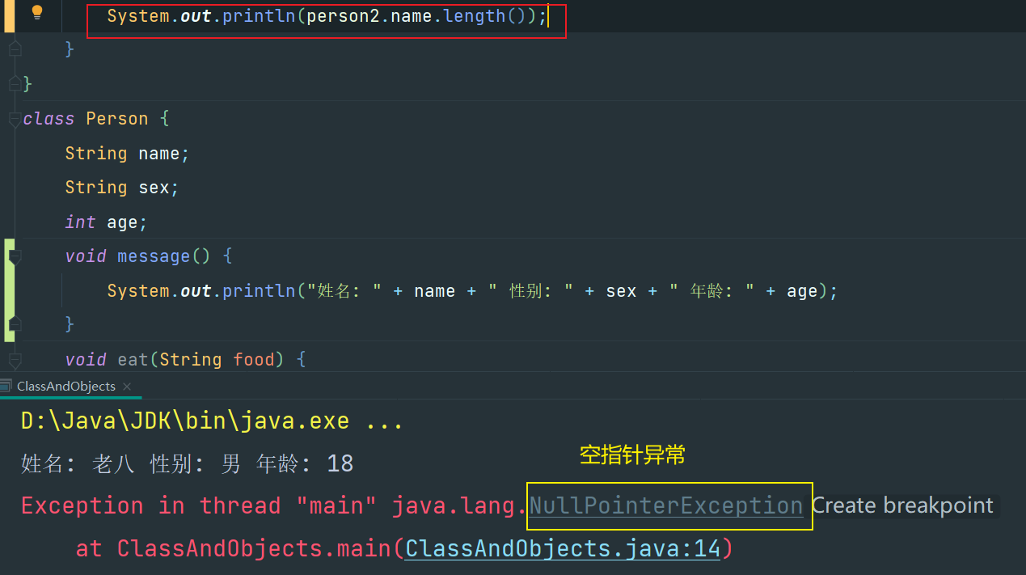Click "person2.name.length()" in the println call

tap(416, 15)
